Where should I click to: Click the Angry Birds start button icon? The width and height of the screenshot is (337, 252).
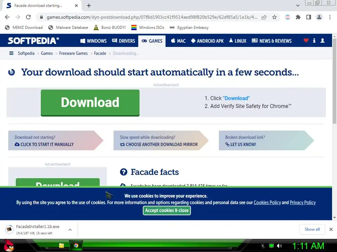coord(9,245)
